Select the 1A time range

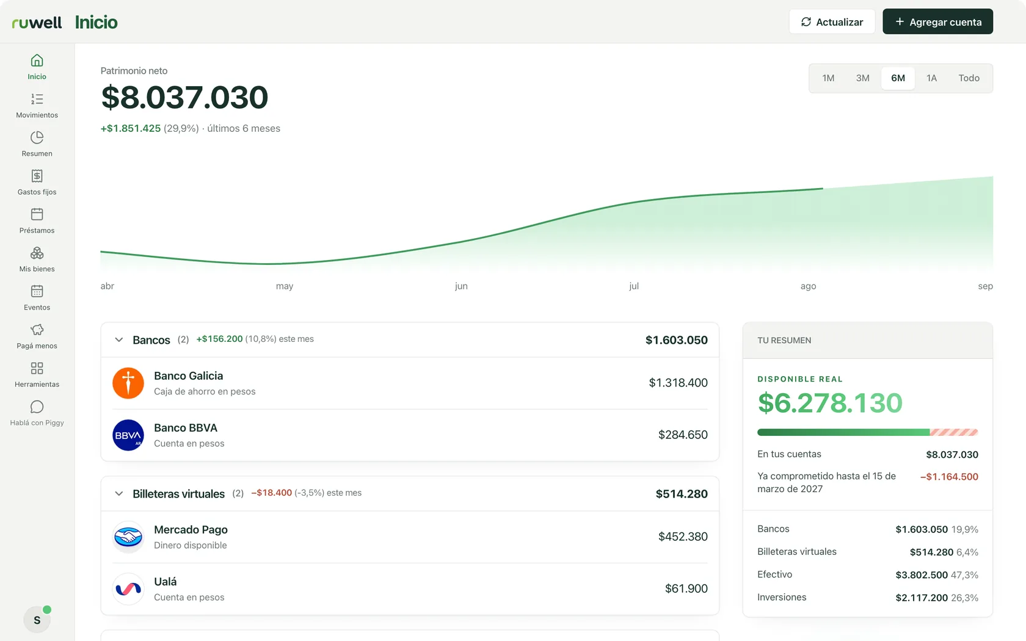click(x=931, y=78)
